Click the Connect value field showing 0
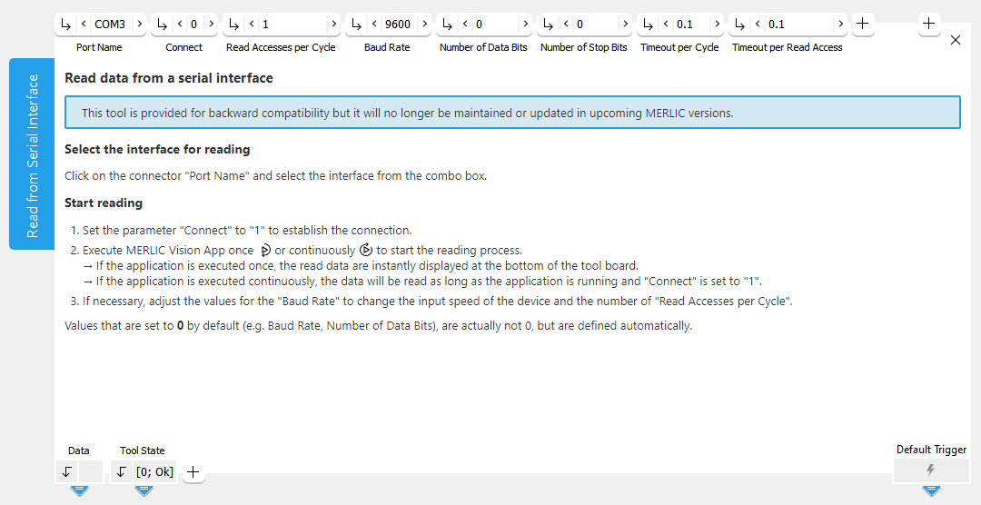981x505 pixels. (194, 25)
